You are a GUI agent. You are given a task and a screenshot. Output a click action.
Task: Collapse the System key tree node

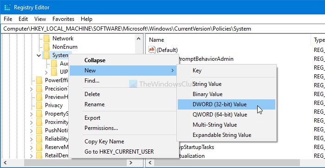tap(39, 55)
